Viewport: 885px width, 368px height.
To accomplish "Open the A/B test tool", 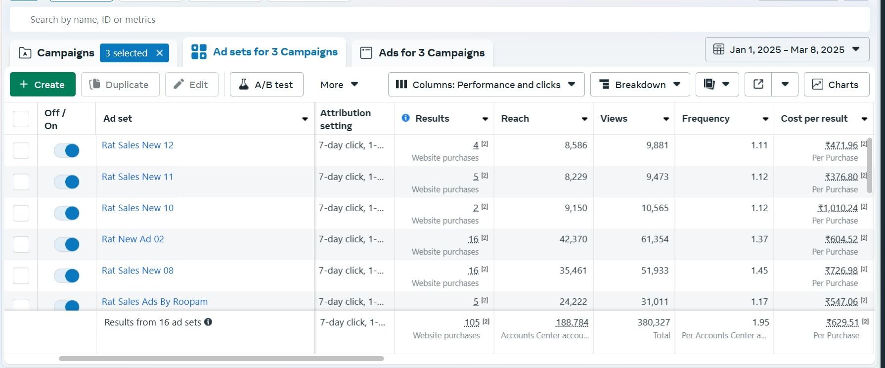I will [x=266, y=85].
